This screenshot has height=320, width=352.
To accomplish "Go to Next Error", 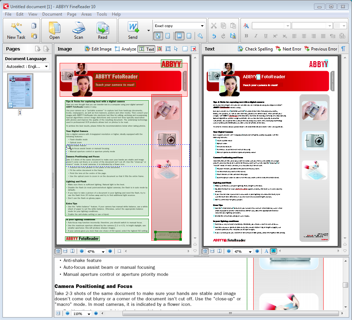I will point(288,49).
